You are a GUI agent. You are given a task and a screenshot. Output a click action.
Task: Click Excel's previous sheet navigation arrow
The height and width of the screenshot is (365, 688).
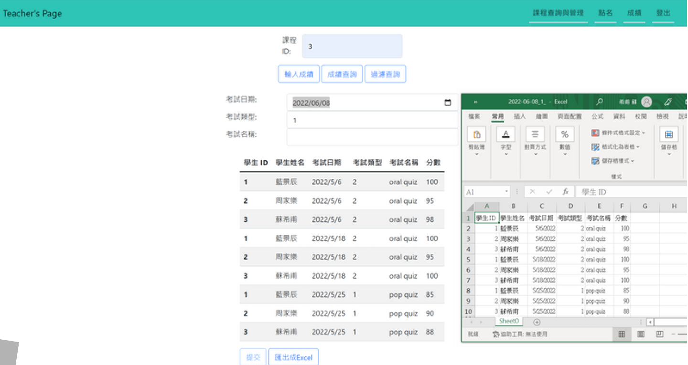pyautogui.click(x=472, y=322)
